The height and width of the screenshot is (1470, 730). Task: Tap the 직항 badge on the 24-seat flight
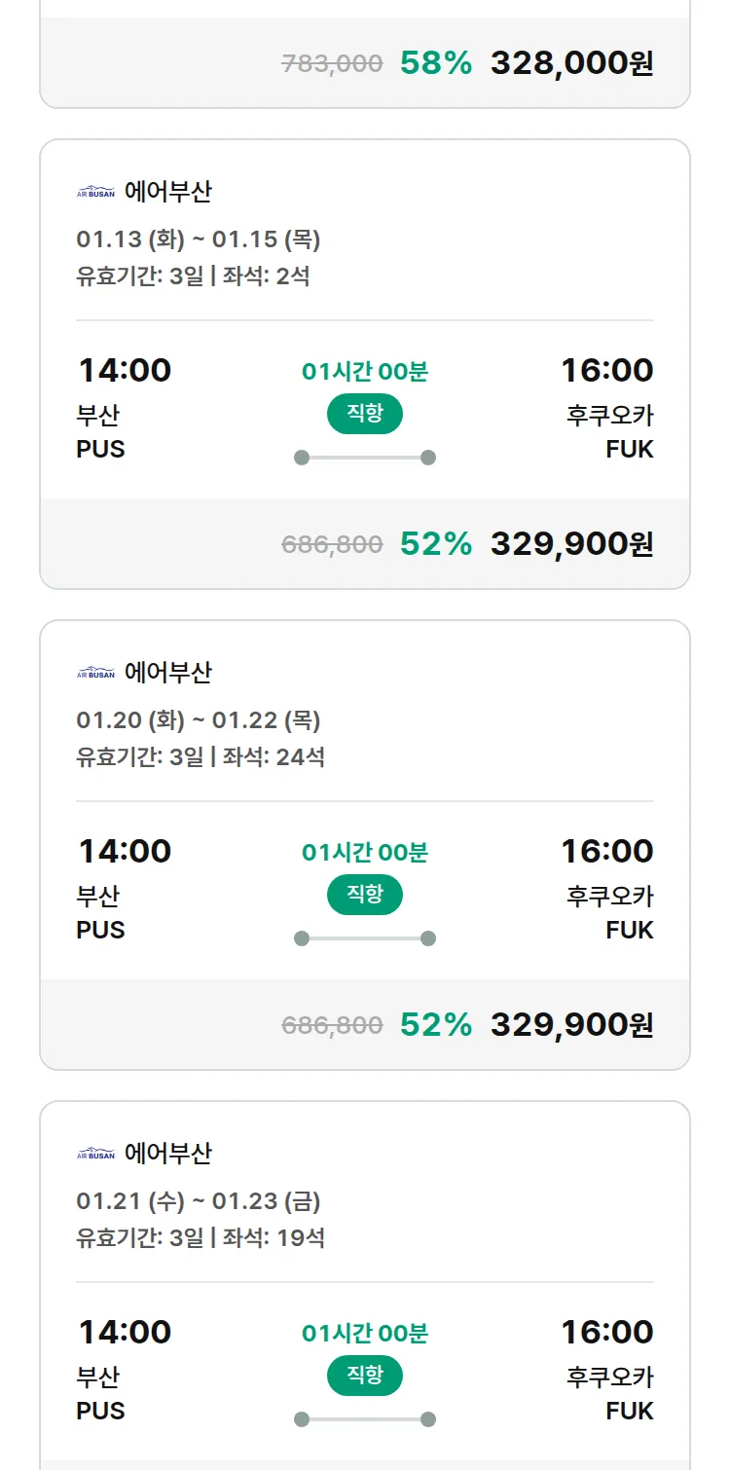pyautogui.click(x=365, y=895)
